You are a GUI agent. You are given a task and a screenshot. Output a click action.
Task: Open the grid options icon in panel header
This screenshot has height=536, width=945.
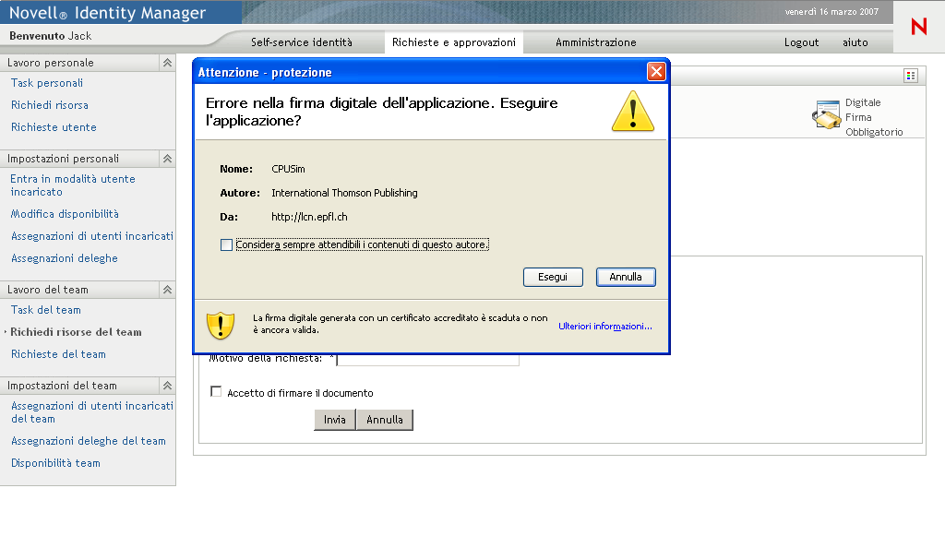(x=911, y=76)
